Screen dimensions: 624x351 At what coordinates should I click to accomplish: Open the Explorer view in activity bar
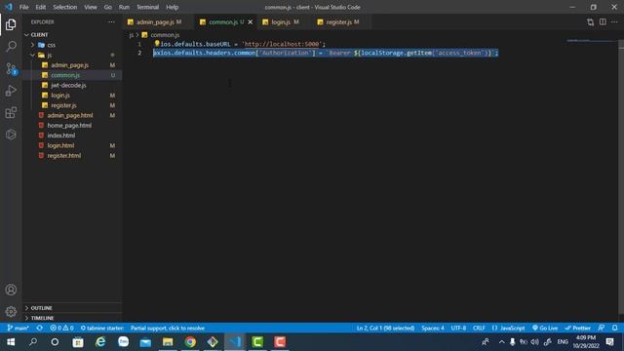tap(11, 24)
